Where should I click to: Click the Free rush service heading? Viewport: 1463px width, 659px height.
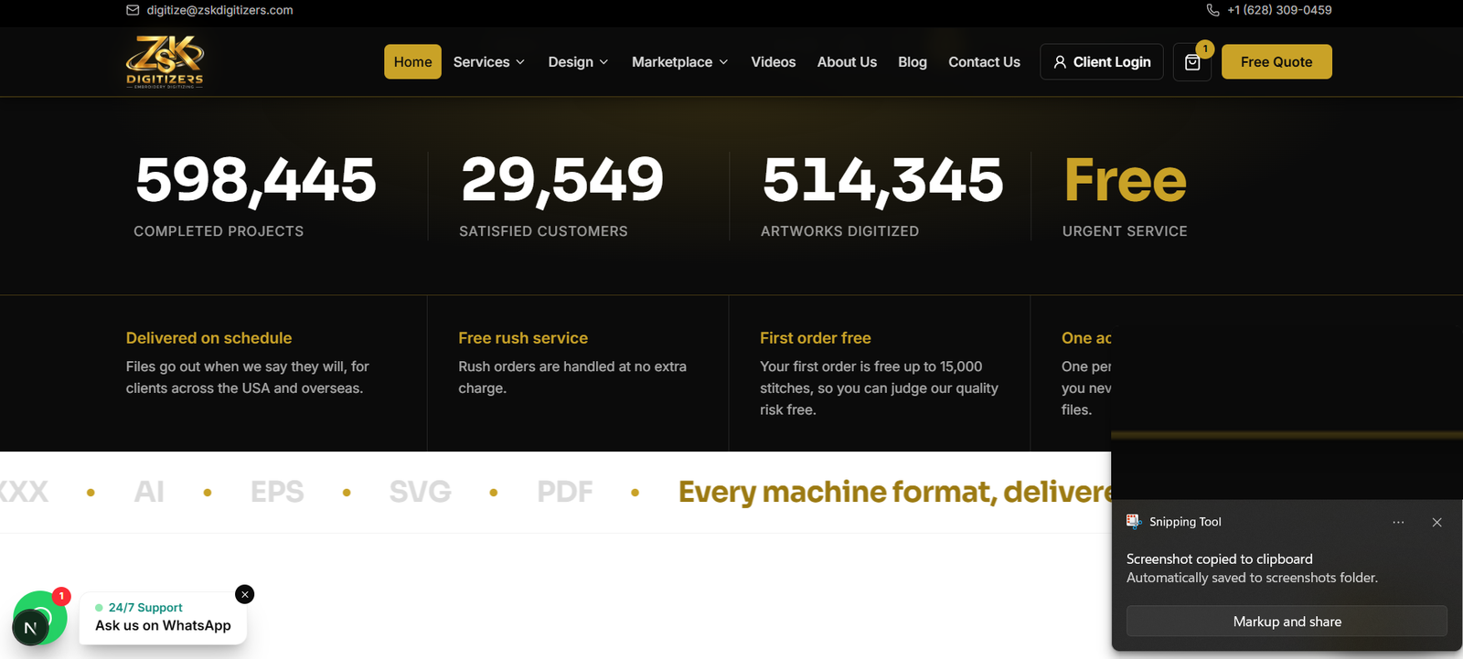click(523, 338)
